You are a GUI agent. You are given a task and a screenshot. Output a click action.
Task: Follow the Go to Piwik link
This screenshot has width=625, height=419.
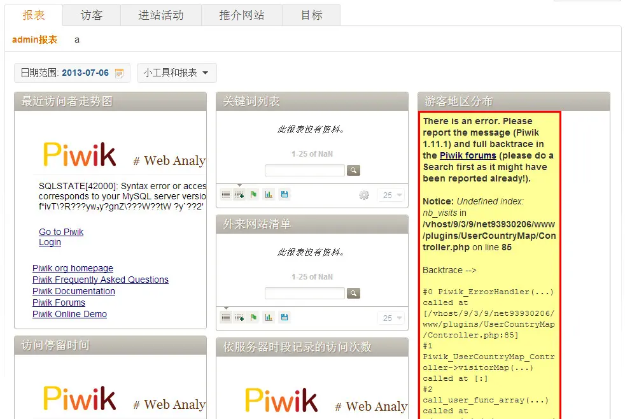click(x=61, y=232)
